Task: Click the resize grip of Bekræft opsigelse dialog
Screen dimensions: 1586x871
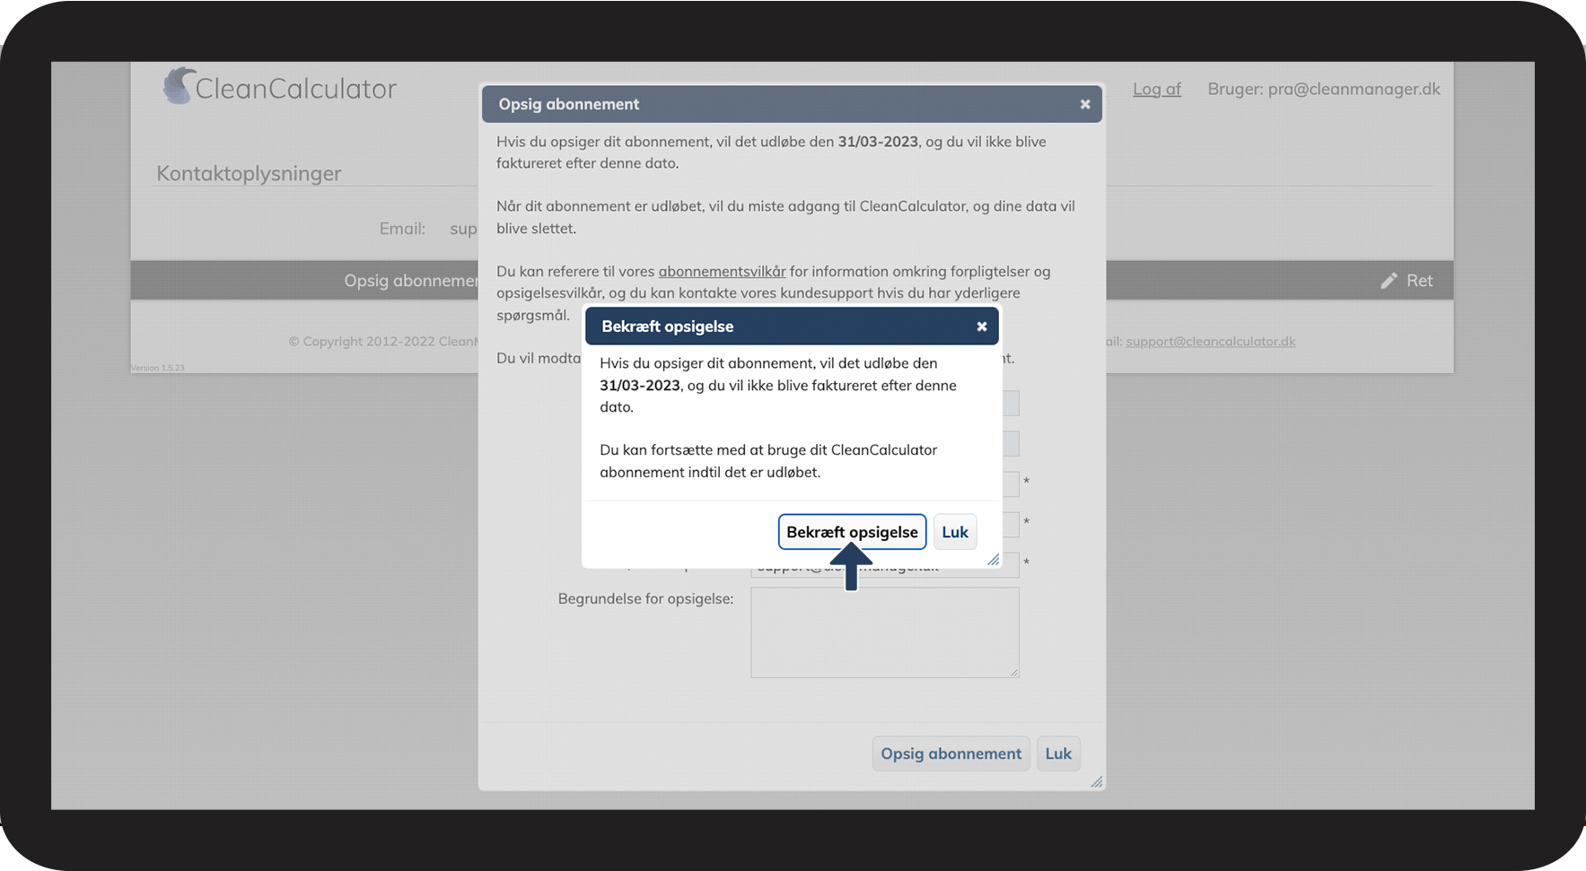Action: 994,560
